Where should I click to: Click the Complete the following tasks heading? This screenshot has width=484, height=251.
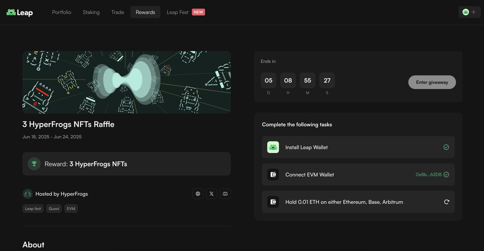click(x=297, y=125)
